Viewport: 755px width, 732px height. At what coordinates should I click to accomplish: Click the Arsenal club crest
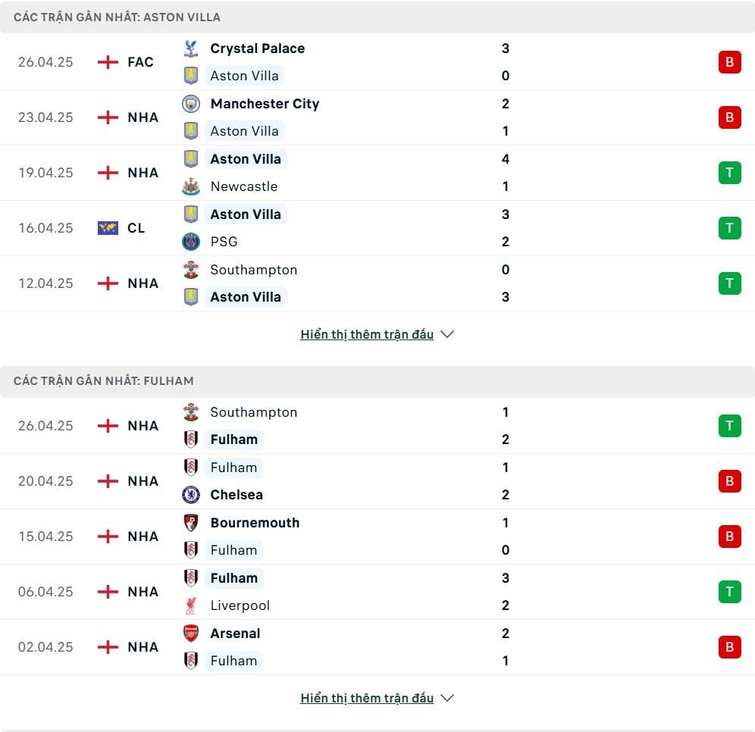(x=191, y=633)
